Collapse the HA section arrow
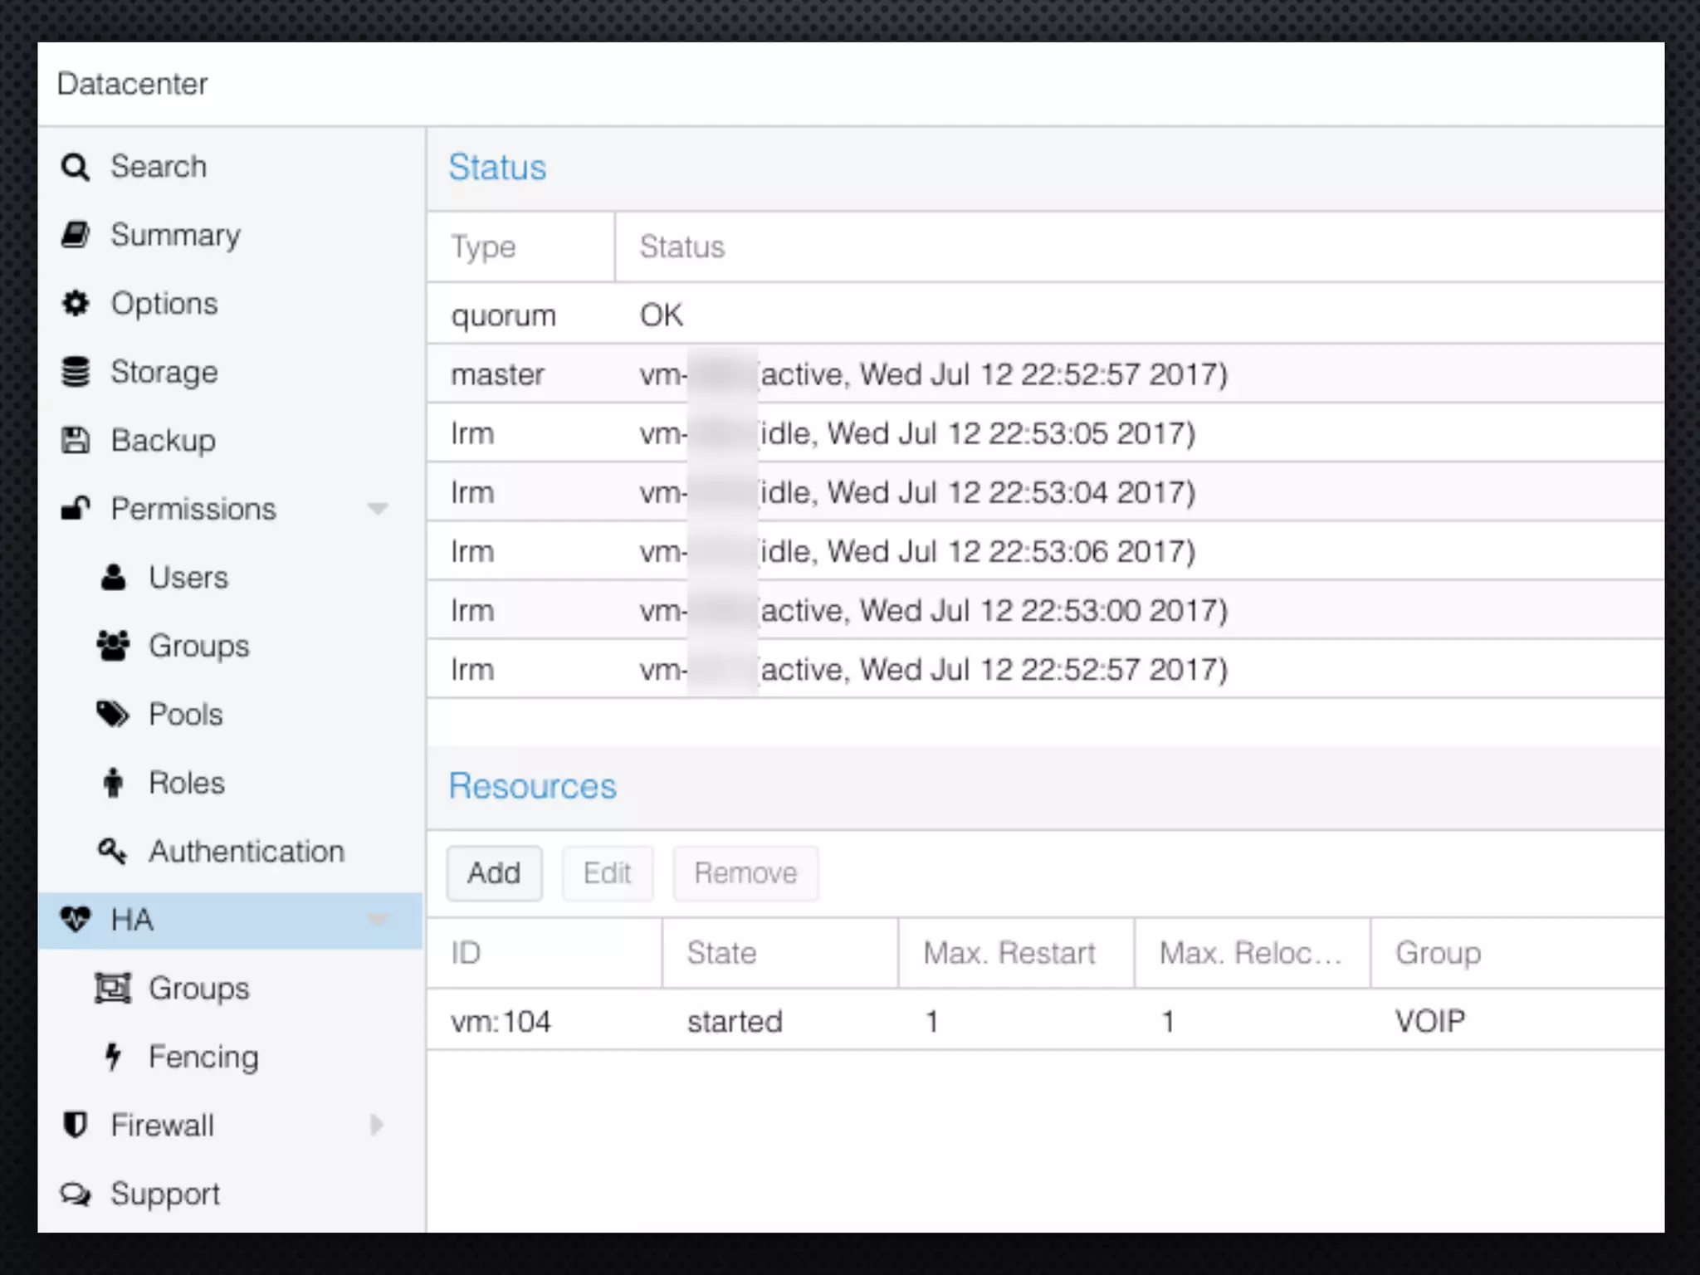The image size is (1700, 1275). coord(378,920)
